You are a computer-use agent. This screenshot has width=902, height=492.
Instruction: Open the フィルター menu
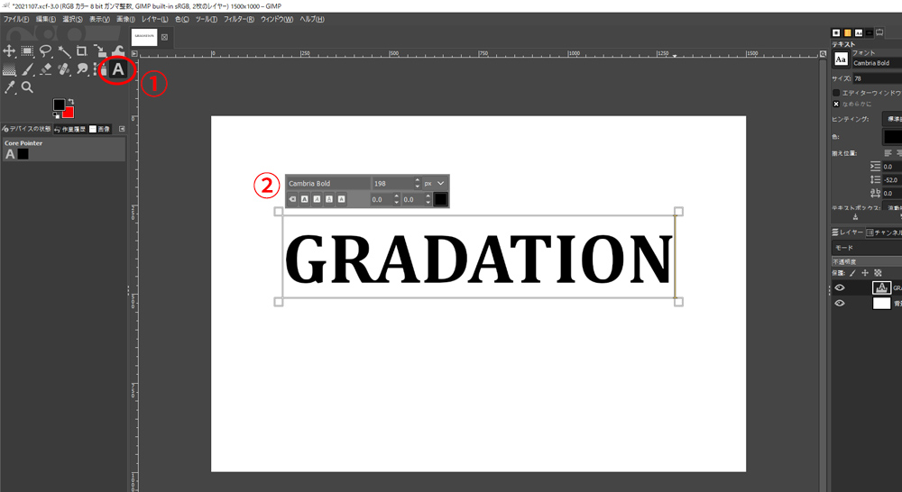pos(239,19)
